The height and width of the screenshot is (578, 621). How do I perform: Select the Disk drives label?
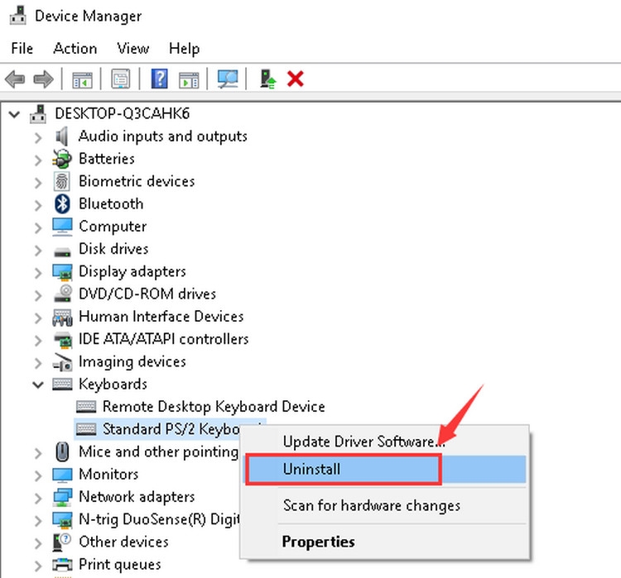point(113,249)
